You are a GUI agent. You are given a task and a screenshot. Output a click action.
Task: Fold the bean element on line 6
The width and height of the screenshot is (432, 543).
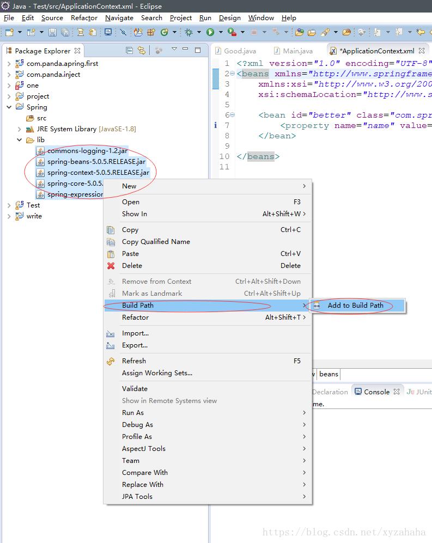pyautogui.click(x=233, y=114)
